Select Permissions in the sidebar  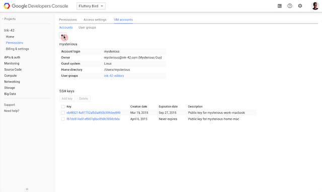point(15,43)
